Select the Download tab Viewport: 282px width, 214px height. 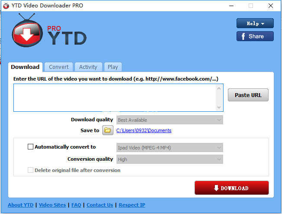pyautogui.click(x=25, y=67)
